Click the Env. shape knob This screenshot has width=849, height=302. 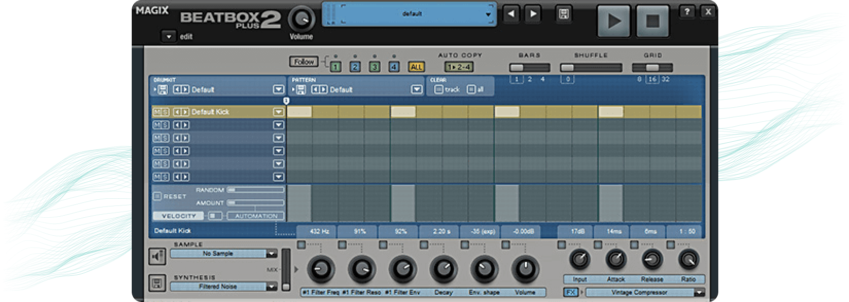484,269
